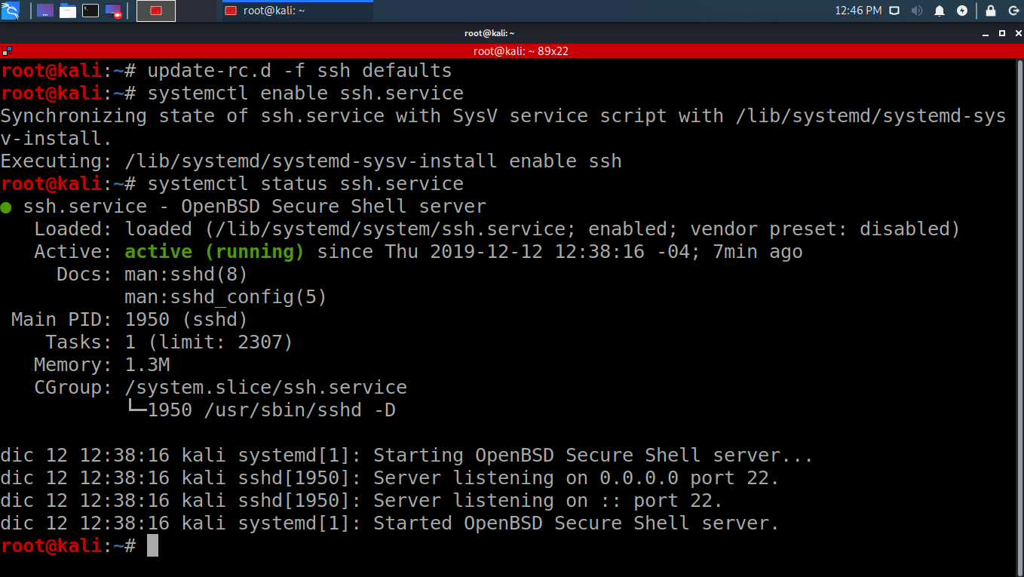Click the lock screen padlock icon

point(991,11)
